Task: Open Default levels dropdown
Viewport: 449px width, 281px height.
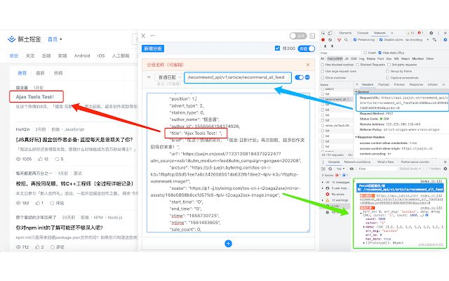Action: pyautogui.click(x=410, y=169)
